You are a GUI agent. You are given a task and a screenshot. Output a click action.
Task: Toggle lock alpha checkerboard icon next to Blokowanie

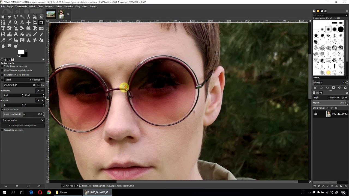coord(336,108)
